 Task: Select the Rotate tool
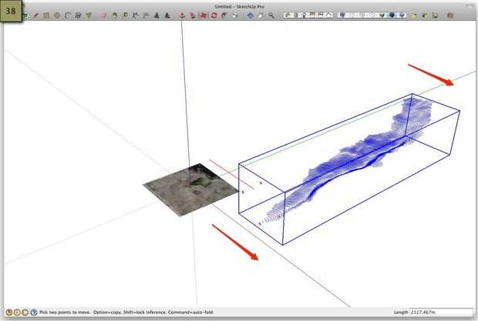[x=214, y=15]
